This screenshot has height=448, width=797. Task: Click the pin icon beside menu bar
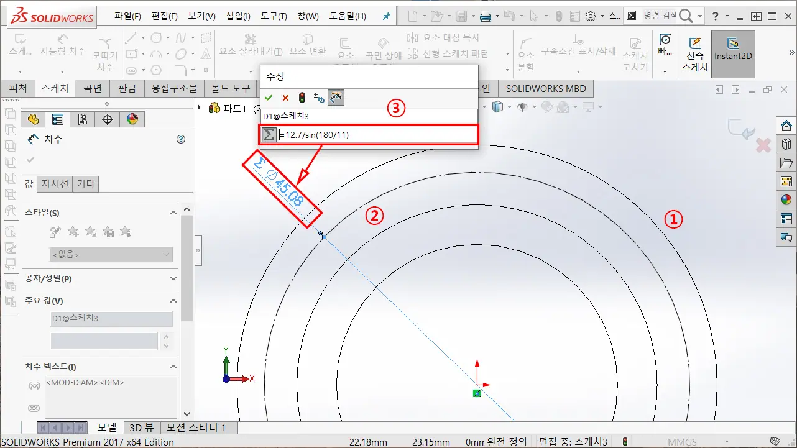(386, 17)
